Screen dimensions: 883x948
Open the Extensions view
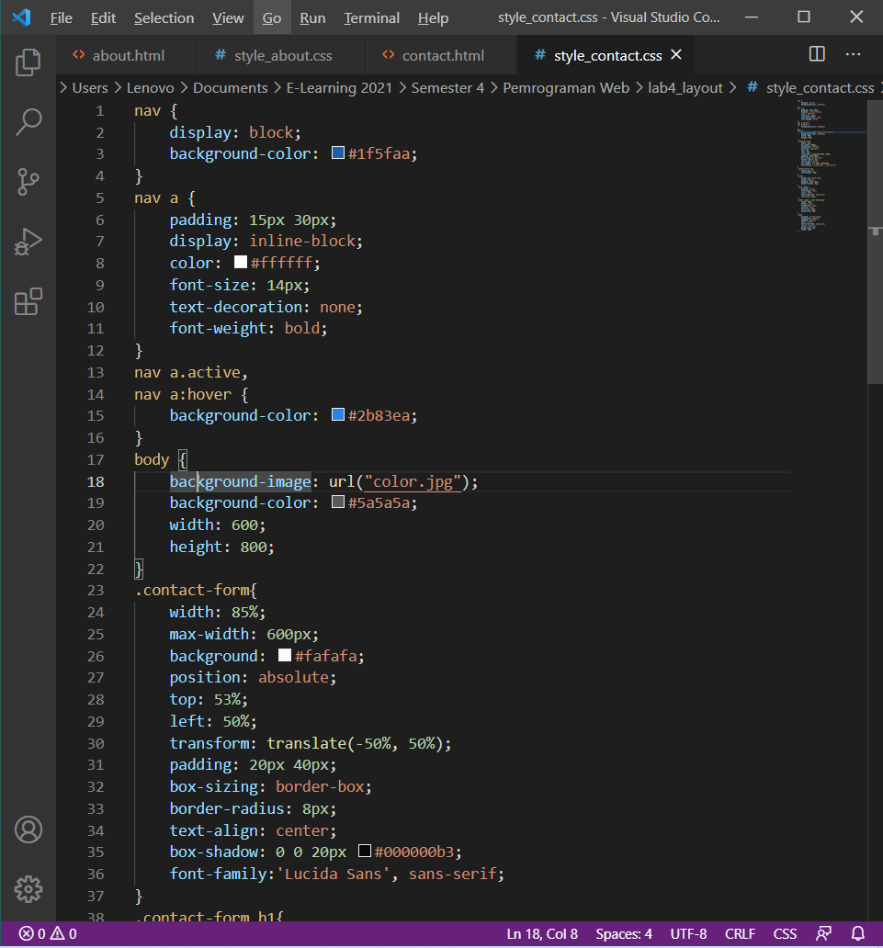[28, 301]
